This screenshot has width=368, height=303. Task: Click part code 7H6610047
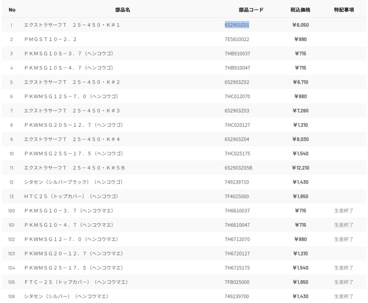237,225
